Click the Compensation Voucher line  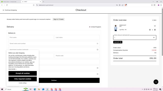pyautogui.click(x=135, y=50)
